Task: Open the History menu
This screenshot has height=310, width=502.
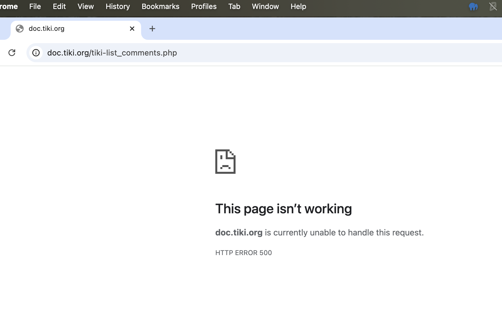Action: tap(118, 6)
